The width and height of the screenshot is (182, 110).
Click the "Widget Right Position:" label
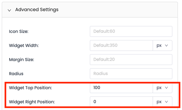click(x=32, y=102)
